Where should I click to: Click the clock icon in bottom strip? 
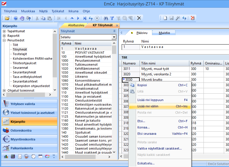tap(33, 156)
